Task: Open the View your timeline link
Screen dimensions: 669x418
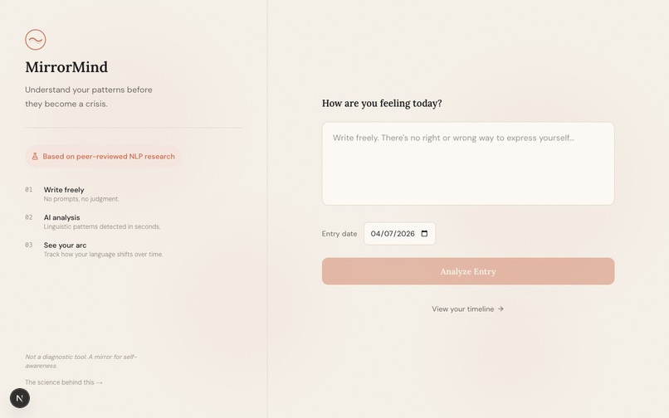Action: tap(463, 309)
